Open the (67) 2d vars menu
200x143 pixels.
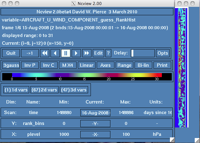point(44,90)
